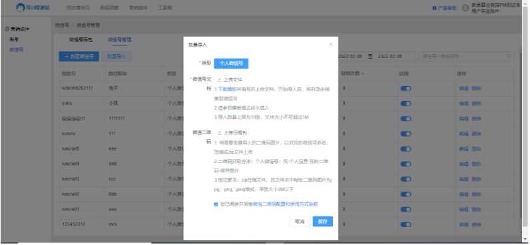Image resolution: width=530 pixels, height=245 pixels.
Task: Focus the 微信号 / 微信昵称 search box
Action: point(466,57)
